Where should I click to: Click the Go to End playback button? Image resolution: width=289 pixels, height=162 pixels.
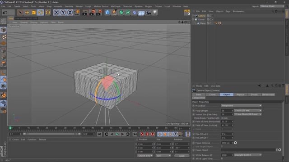click(135, 134)
